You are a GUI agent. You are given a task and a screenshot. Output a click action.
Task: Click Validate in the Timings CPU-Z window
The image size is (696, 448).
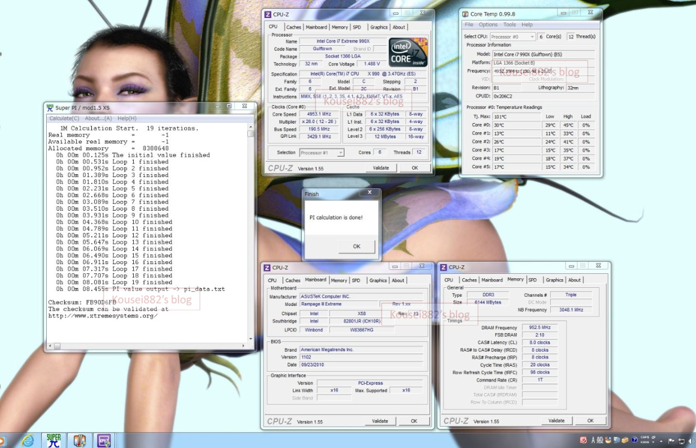[556, 420]
